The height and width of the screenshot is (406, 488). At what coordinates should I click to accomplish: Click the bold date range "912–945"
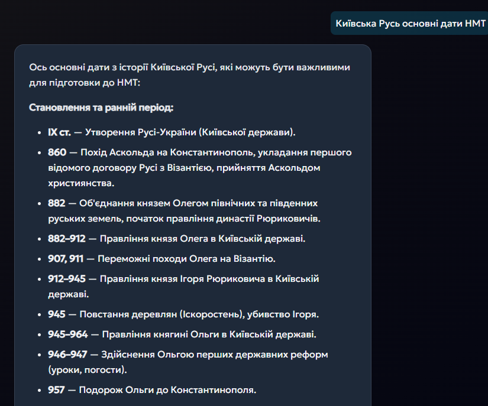(66, 279)
